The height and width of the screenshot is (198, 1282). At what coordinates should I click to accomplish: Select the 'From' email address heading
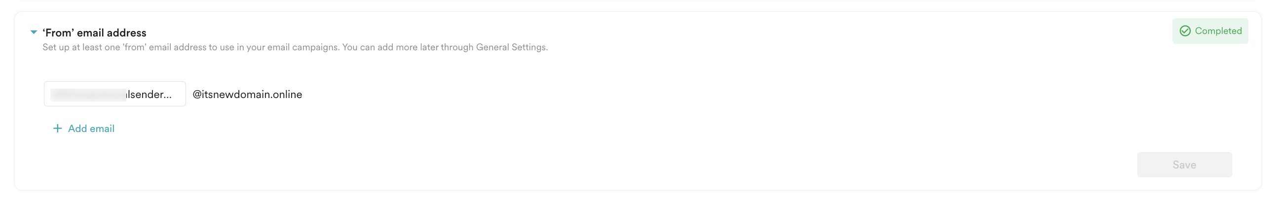pyautogui.click(x=94, y=33)
